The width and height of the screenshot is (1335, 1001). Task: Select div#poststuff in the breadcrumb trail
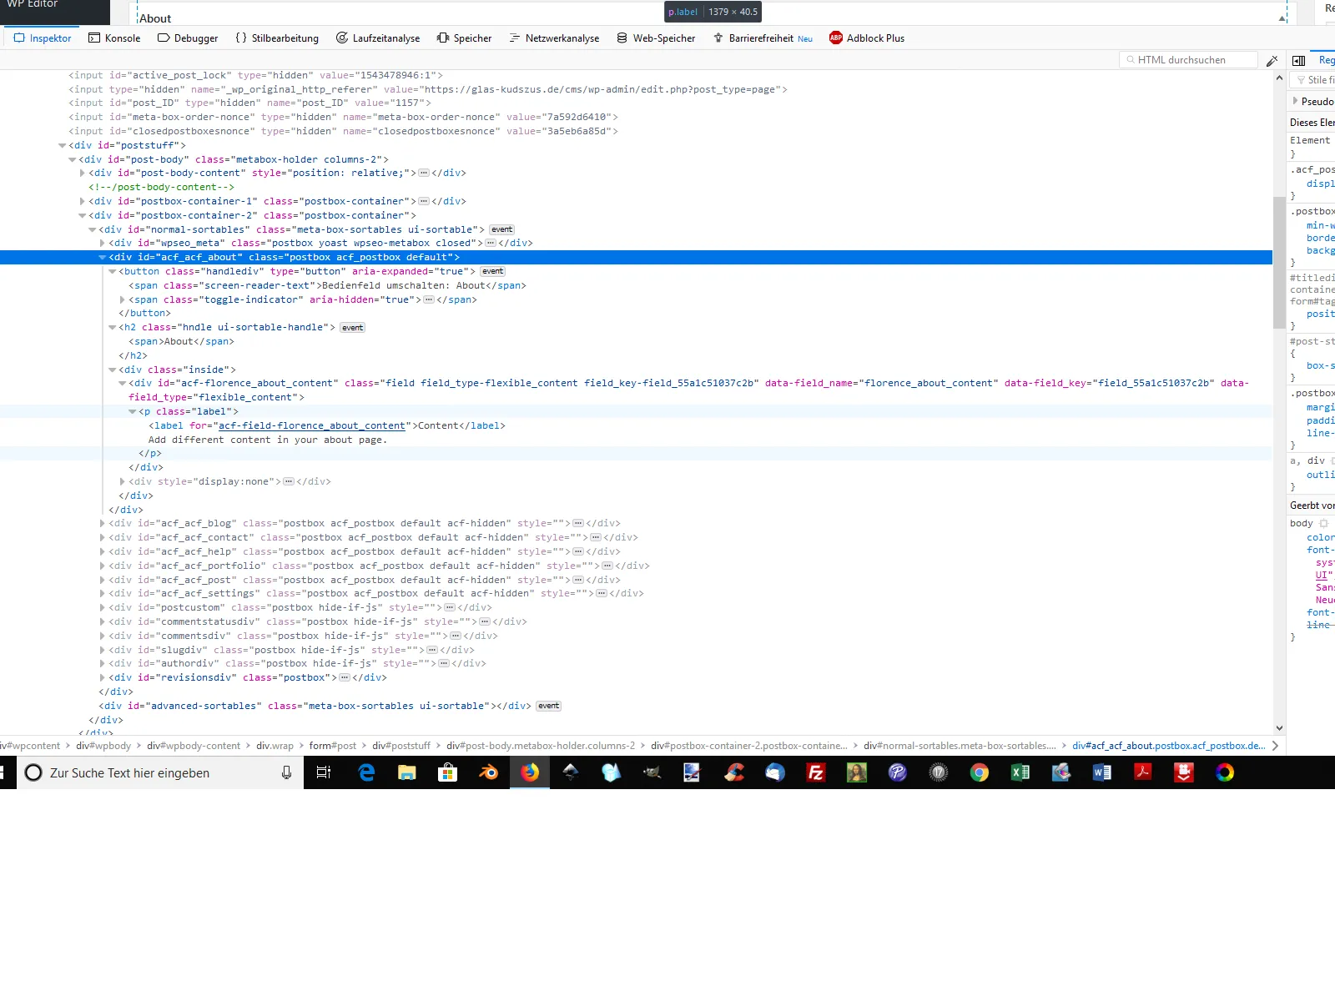(x=401, y=746)
